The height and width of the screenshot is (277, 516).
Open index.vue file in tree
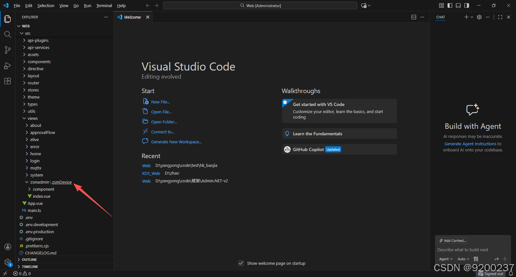(x=64, y=196)
